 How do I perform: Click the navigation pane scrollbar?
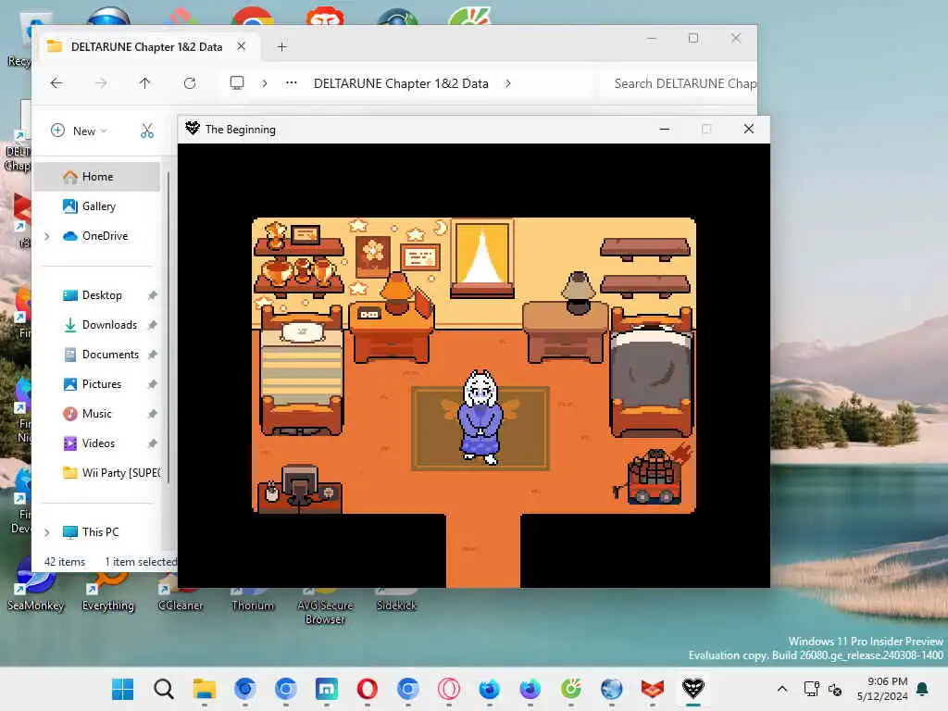click(168, 327)
